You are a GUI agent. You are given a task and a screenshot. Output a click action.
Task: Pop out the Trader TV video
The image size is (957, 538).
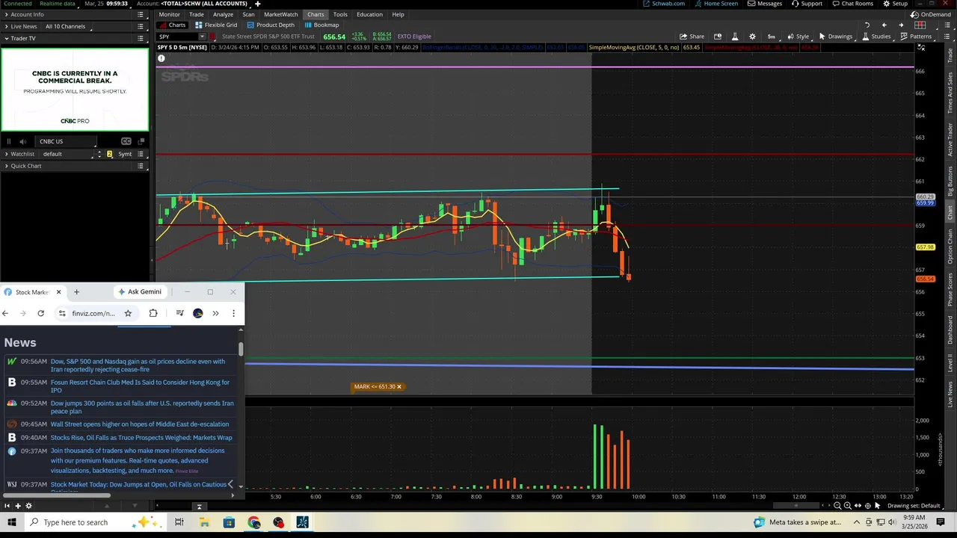(x=141, y=141)
